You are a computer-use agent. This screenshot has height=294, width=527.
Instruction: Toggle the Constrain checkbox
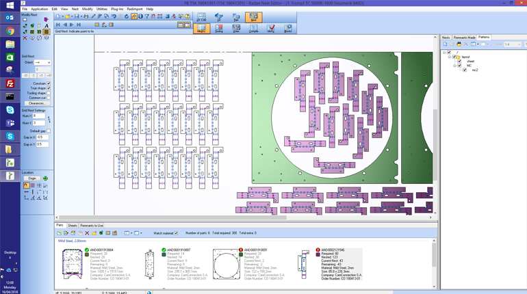[49, 83]
